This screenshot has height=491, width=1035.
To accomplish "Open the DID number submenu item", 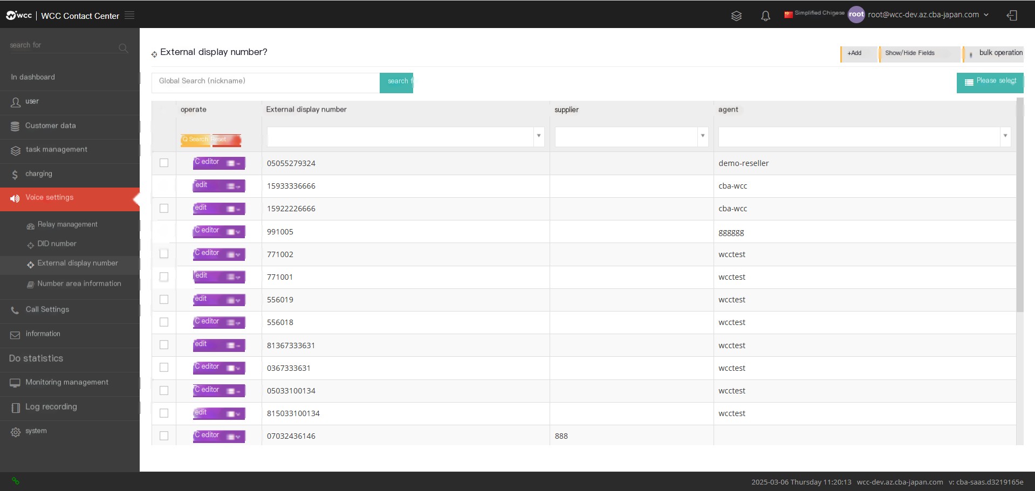I will coord(70,244).
